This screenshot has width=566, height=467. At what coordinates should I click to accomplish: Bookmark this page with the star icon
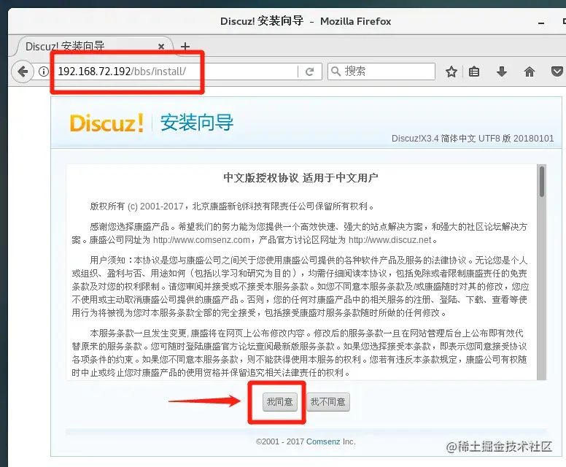(451, 72)
